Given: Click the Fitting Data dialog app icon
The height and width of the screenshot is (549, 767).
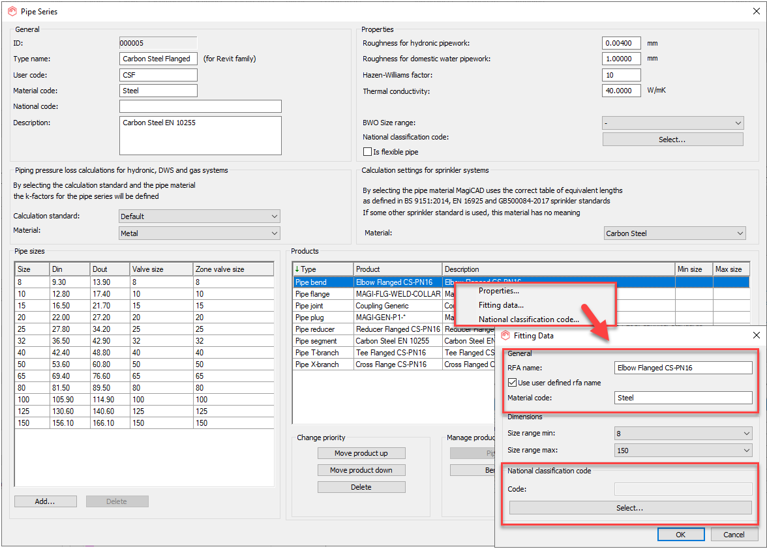Looking at the screenshot, I should click(x=505, y=336).
